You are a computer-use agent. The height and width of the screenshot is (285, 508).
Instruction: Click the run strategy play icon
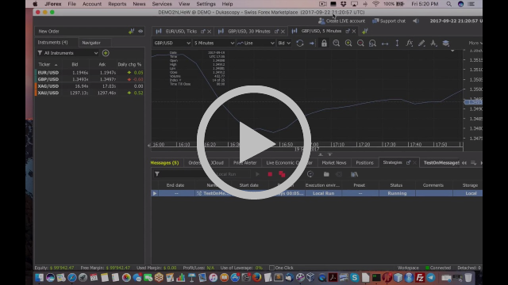pyautogui.click(x=257, y=174)
